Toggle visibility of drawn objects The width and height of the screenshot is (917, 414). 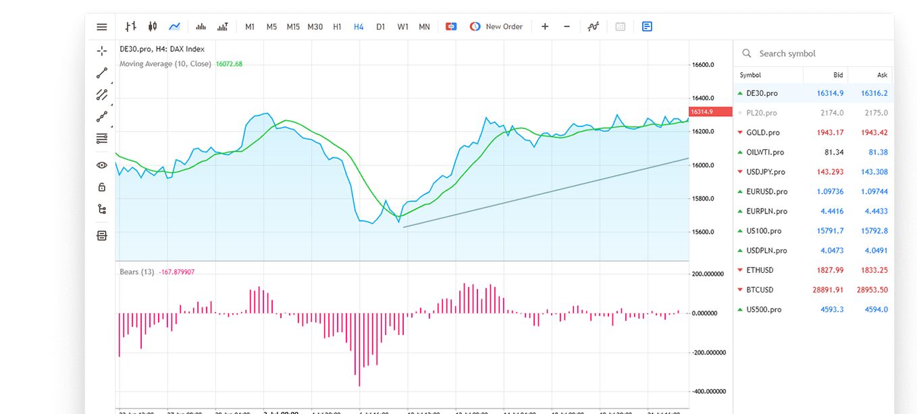click(x=102, y=165)
